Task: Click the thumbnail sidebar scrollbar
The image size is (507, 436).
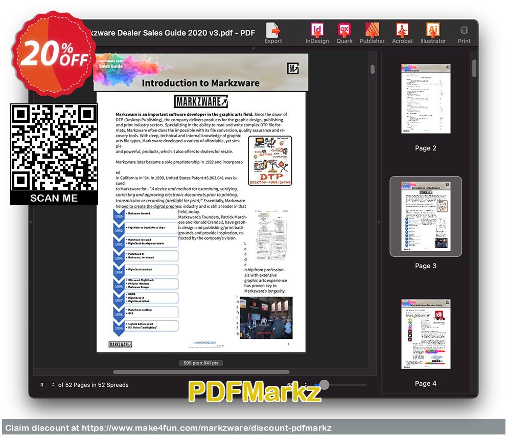Action: [x=474, y=68]
